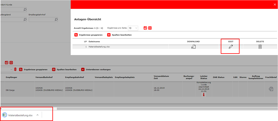Open the Ergebnisse pro Seite dropdown showing 10
Screen dimensions: 278x121
(x=133, y=28)
